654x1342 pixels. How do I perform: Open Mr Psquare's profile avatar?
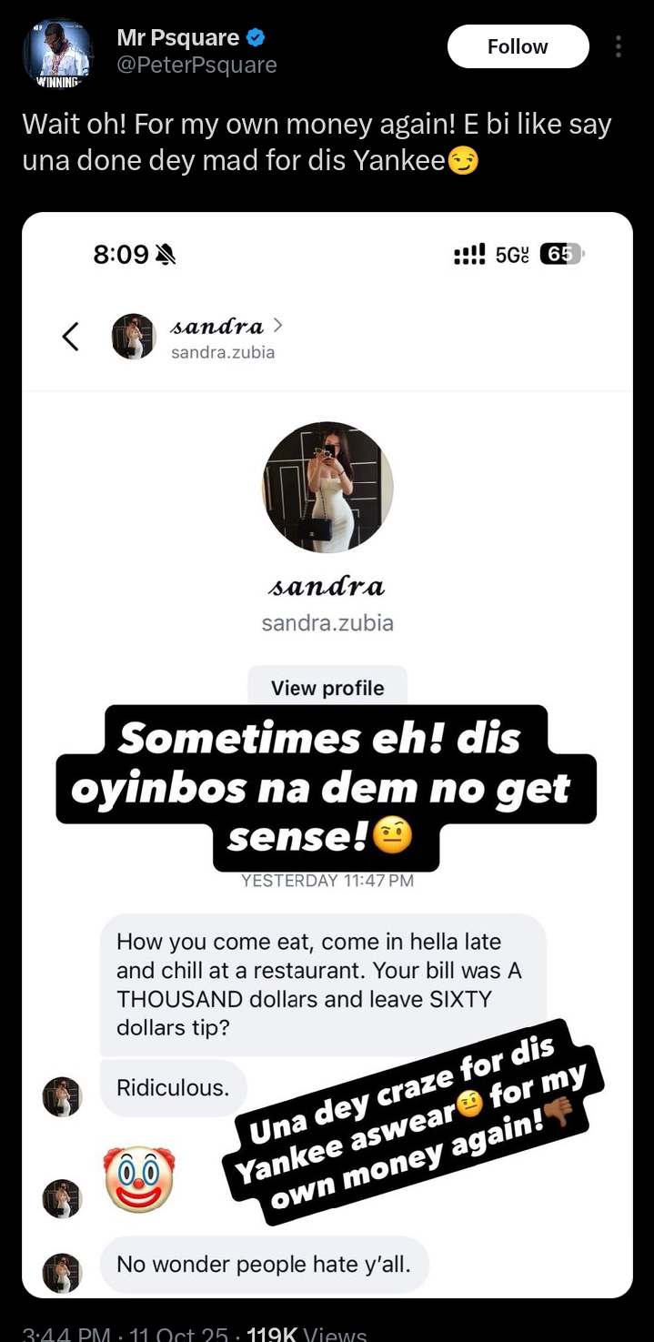tap(58, 53)
